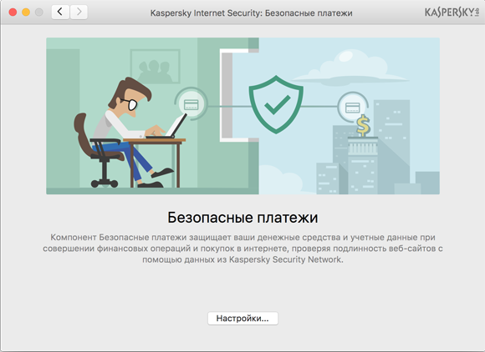Click the disabled gray zoom button
Viewport: 485px width, 352px height.
pyautogui.click(x=39, y=13)
